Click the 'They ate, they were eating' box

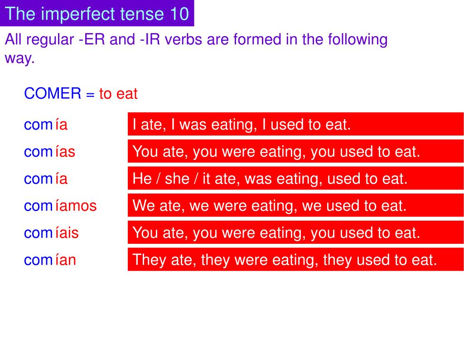coord(295,260)
